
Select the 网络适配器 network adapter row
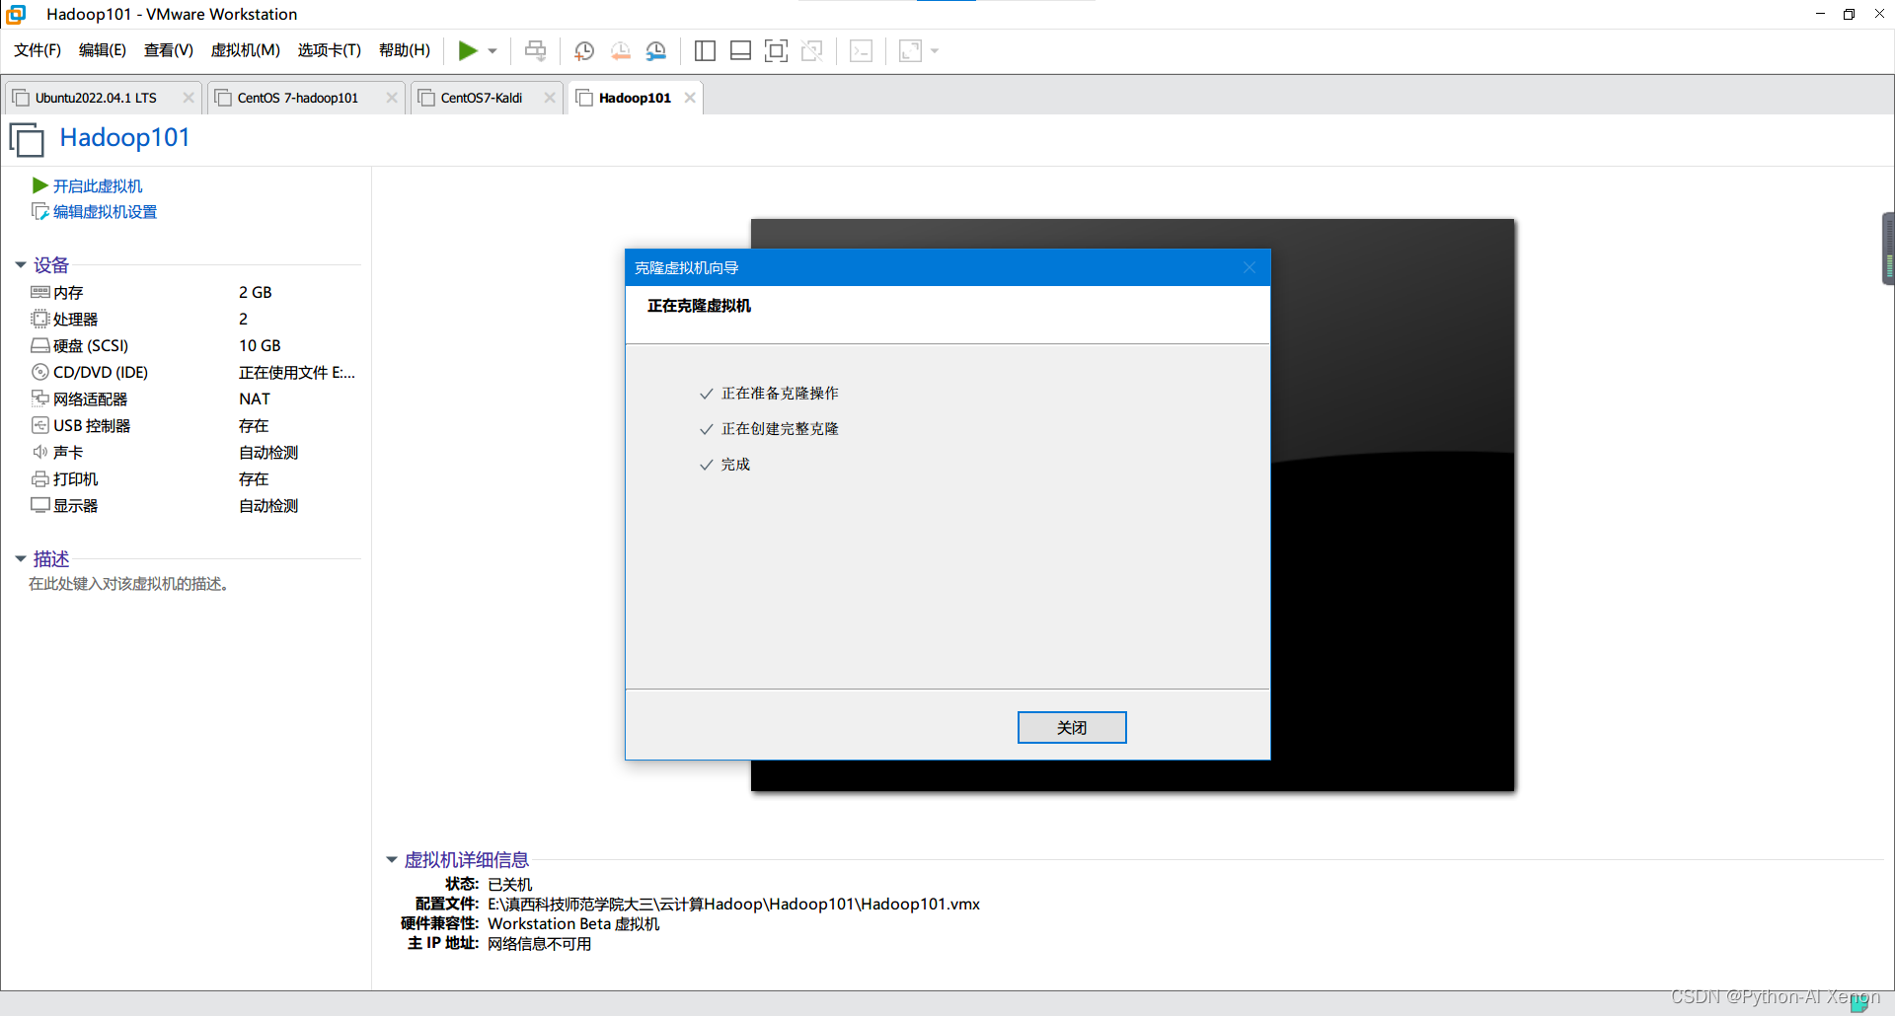pos(193,399)
